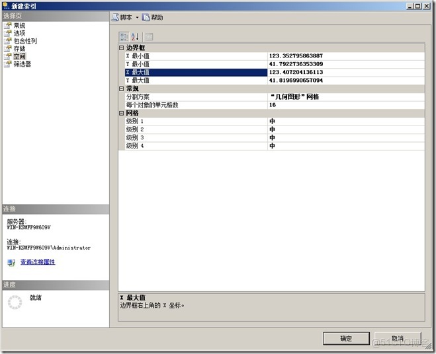The width and height of the screenshot is (436, 354).
Task: Close the 新建索引 dialog
Action: pyautogui.click(x=427, y=6)
